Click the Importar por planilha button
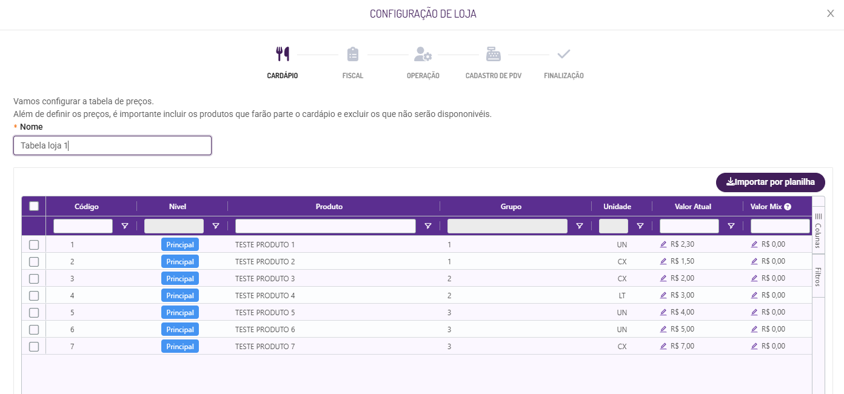This screenshot has width=844, height=394. 771,182
